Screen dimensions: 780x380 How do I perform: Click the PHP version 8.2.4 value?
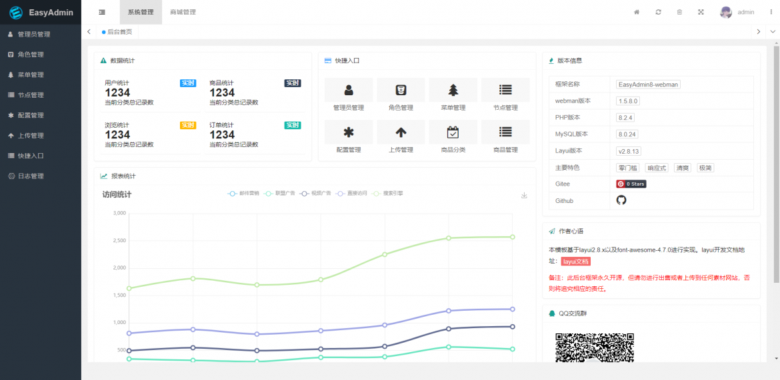pos(625,118)
